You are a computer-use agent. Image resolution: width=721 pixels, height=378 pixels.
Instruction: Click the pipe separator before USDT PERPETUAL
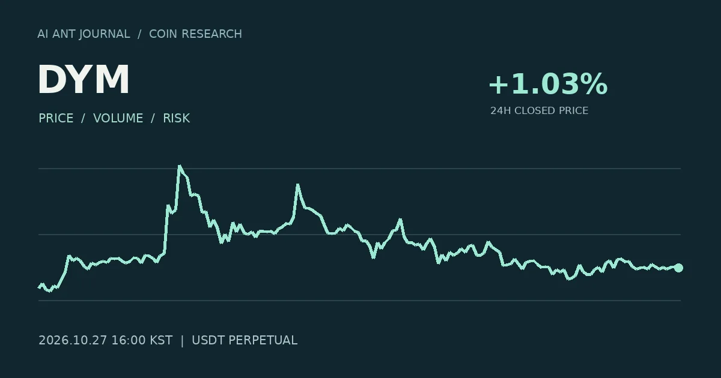182,340
